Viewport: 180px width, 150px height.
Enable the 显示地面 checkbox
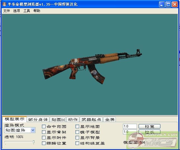click(77, 127)
